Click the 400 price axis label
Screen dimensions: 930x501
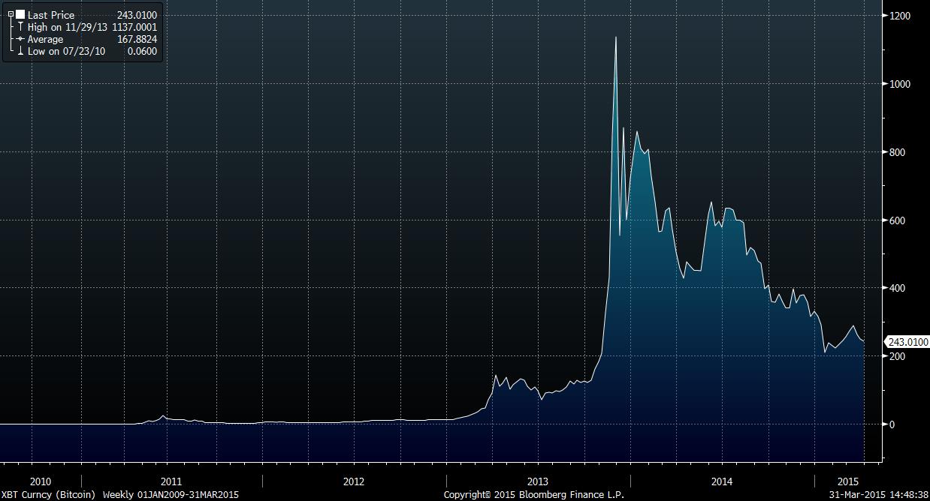[898, 288]
